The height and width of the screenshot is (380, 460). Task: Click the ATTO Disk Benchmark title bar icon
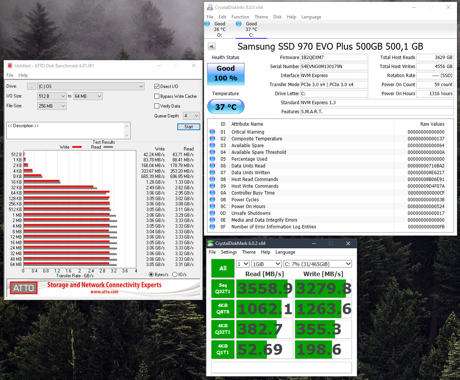tap(10, 65)
